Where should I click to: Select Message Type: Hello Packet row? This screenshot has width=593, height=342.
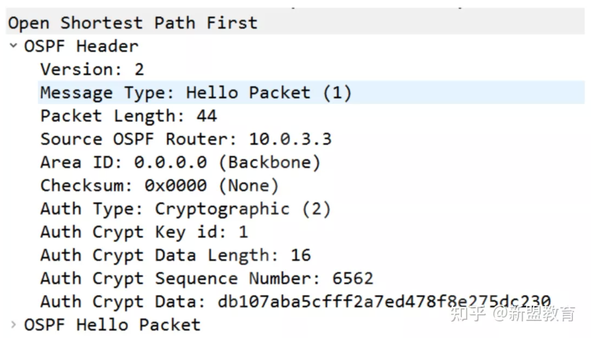coord(196,92)
